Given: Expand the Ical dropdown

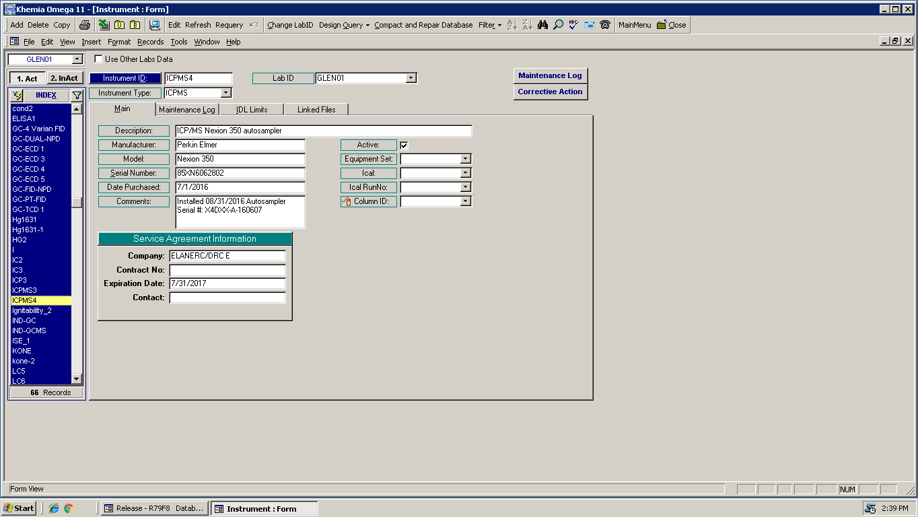Looking at the screenshot, I should tap(466, 174).
